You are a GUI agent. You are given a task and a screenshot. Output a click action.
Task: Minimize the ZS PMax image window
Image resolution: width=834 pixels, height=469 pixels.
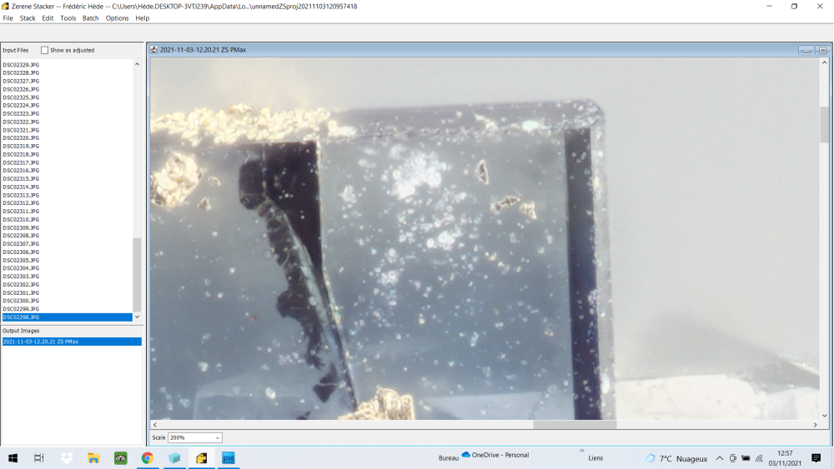point(806,50)
